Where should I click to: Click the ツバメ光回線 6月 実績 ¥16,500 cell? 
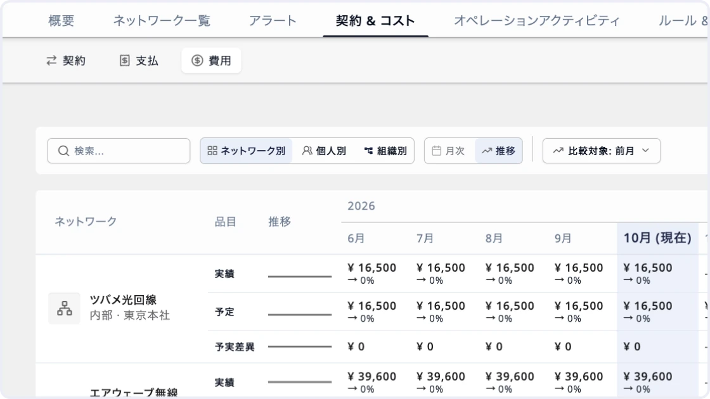click(371, 273)
